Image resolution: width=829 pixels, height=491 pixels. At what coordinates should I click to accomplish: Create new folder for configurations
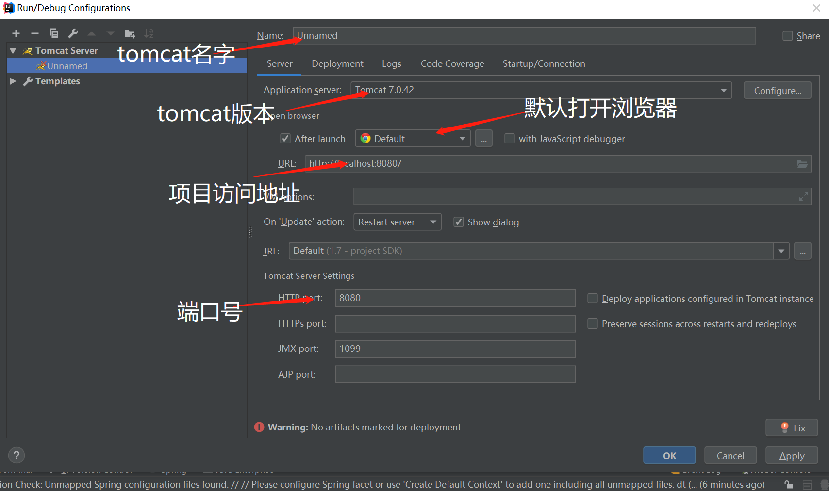(130, 33)
